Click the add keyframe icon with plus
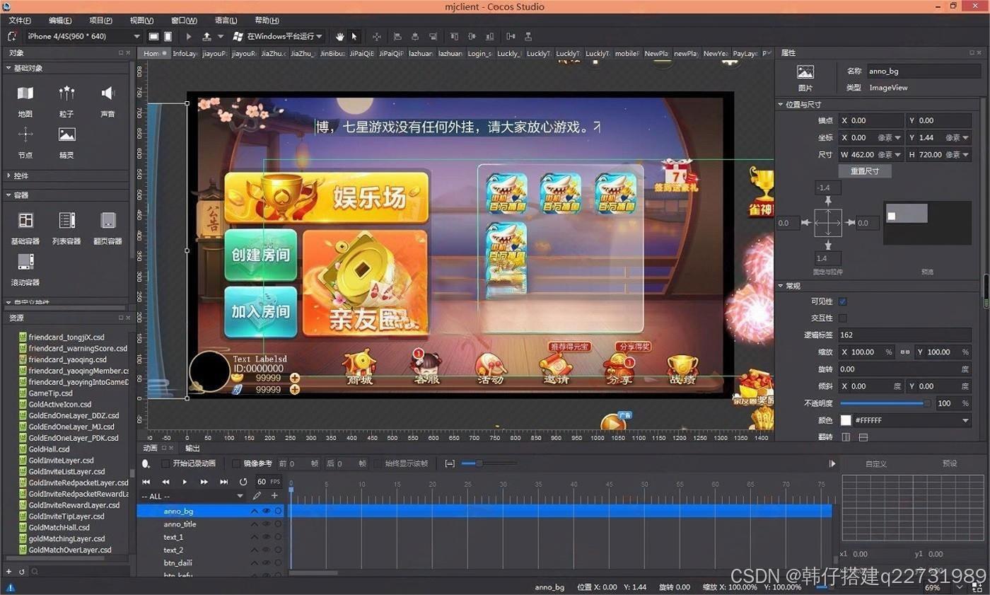The height and width of the screenshot is (595, 990). click(146, 464)
